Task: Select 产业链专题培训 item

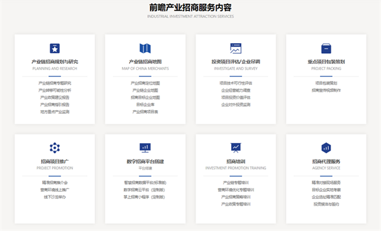Action: pyautogui.click(x=236, y=183)
